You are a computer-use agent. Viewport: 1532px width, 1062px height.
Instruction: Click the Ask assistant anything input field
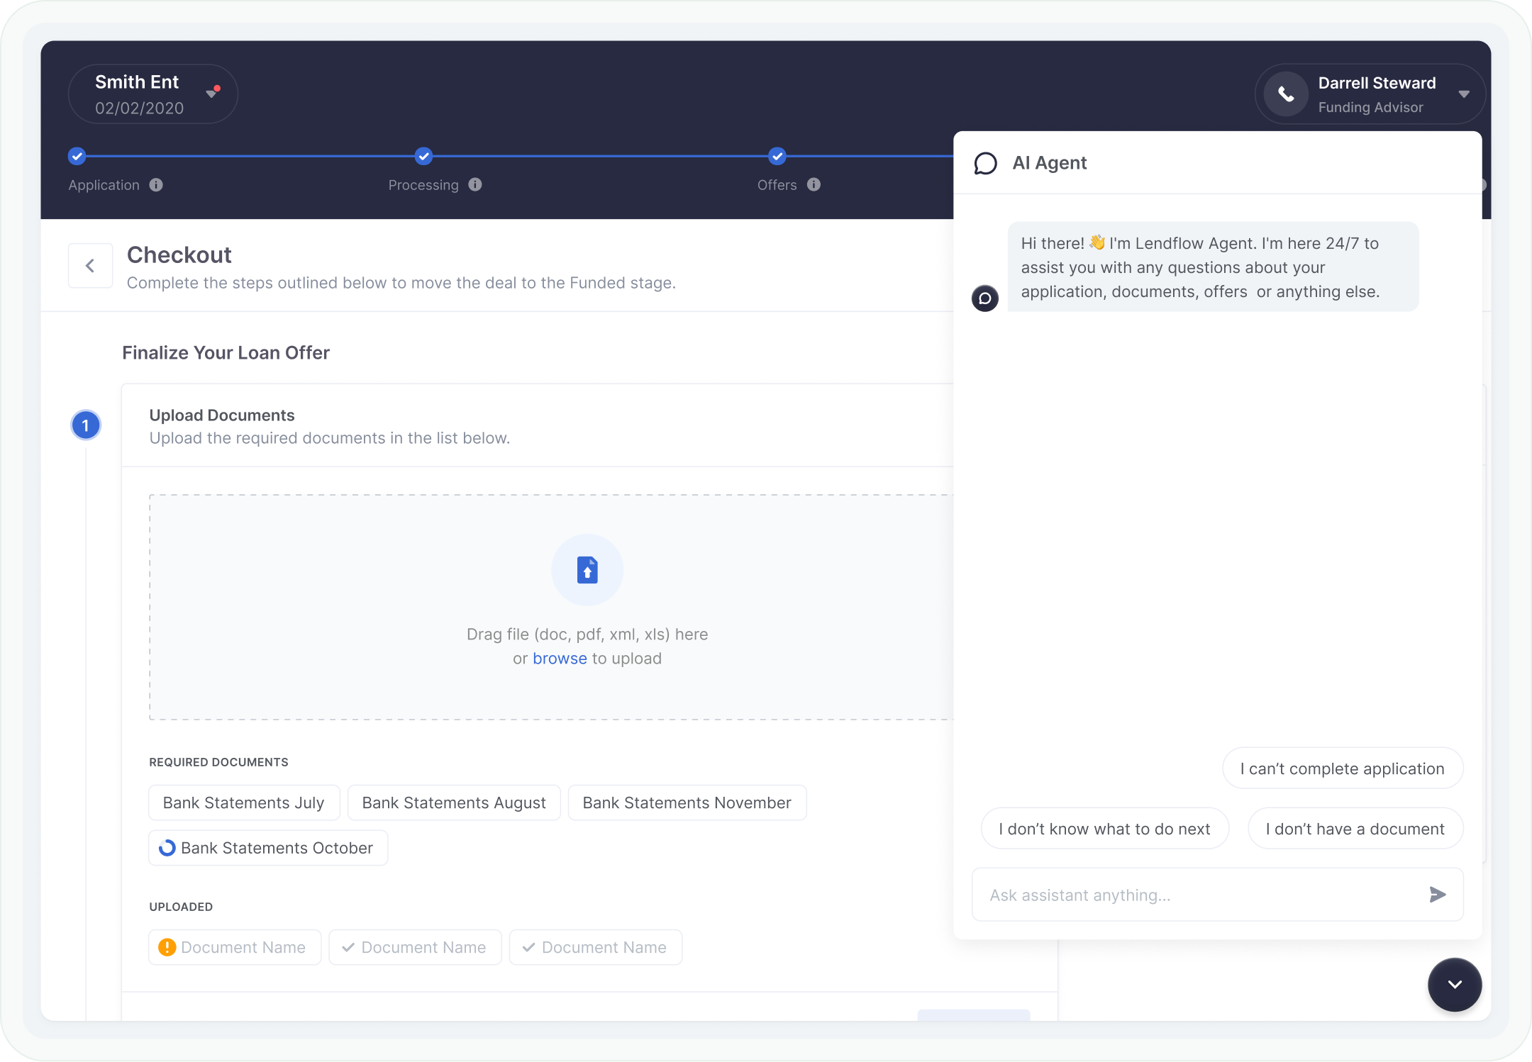click(x=1199, y=895)
